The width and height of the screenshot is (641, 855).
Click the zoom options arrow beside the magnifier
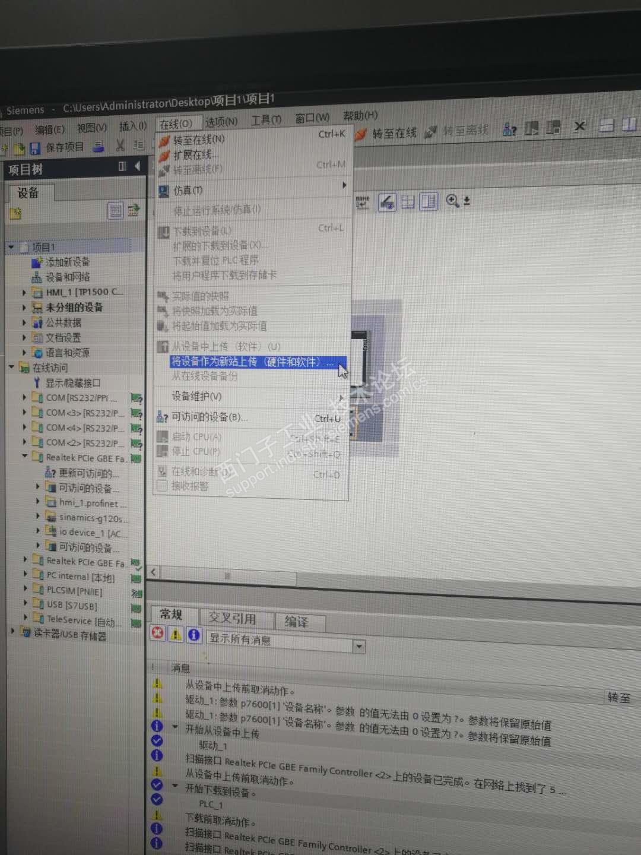tap(467, 201)
